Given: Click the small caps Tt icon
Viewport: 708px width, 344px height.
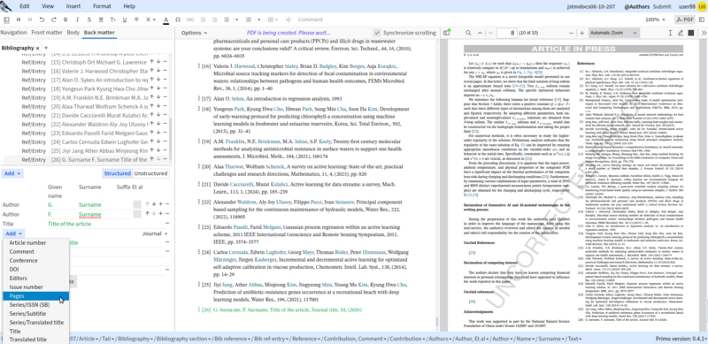Looking at the screenshot, I should (x=113, y=19).
